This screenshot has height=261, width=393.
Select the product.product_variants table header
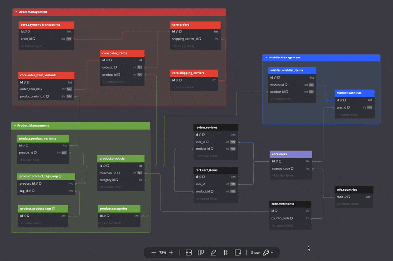click(x=43, y=139)
